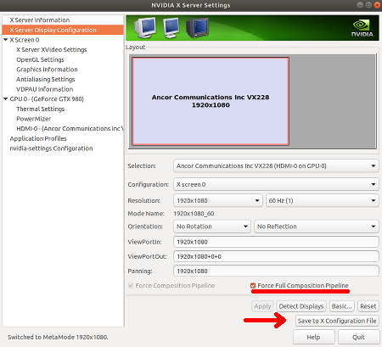This screenshot has height=347, width=382.
Task: Click Detect Displays button
Action: coord(301,306)
